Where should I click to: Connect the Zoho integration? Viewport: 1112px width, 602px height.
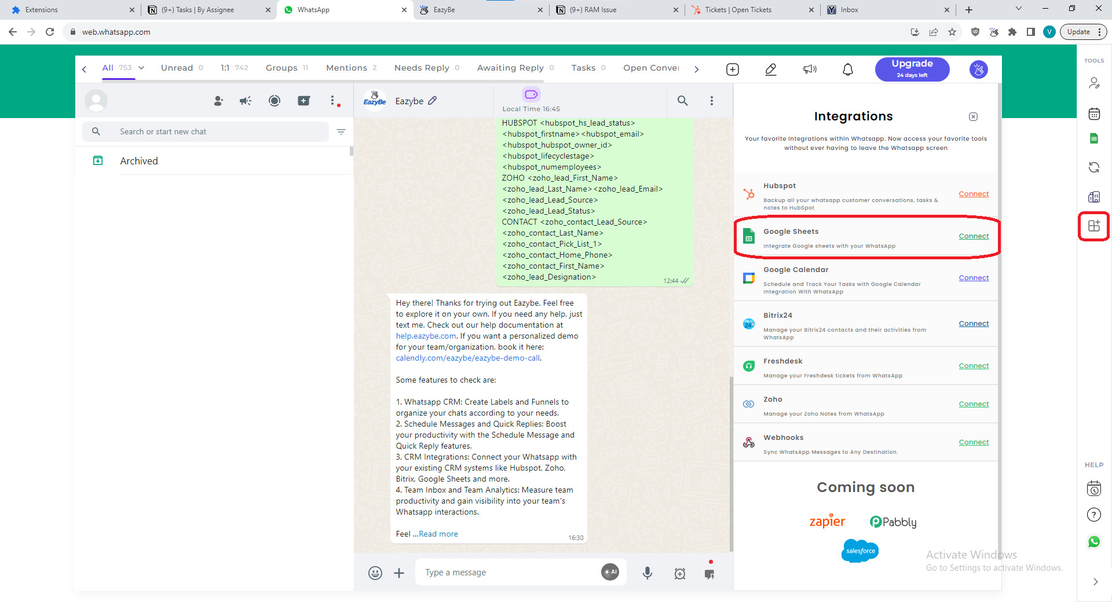[x=973, y=404]
